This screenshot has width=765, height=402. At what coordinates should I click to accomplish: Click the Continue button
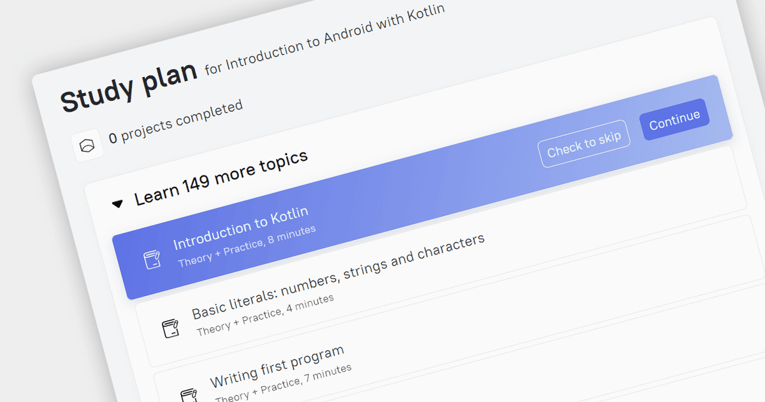coord(674,119)
